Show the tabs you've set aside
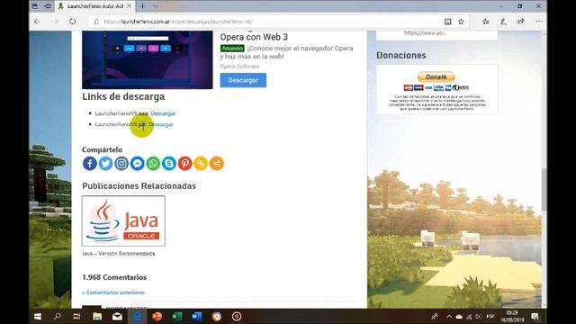 (35, 6)
